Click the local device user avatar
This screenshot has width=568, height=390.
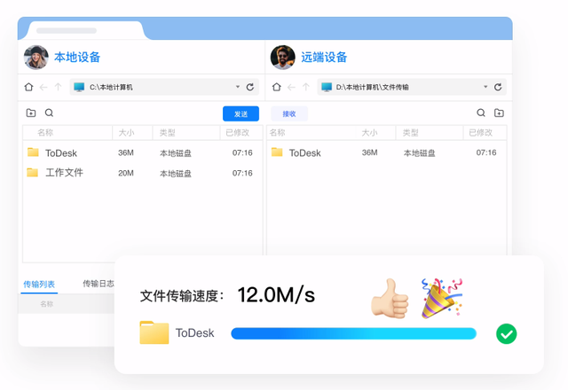[x=36, y=57]
